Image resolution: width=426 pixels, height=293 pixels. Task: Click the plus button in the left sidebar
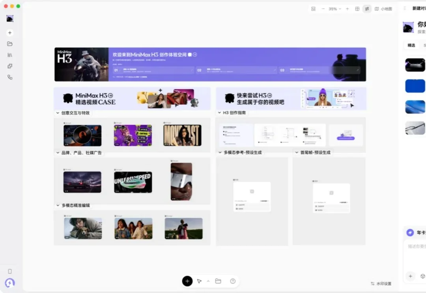coord(10,33)
